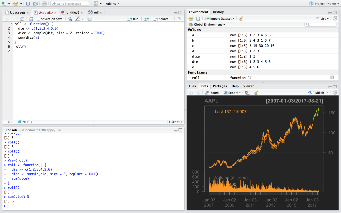The image size is (341, 213).
Task: Open the Source button's dropdown arrow
Action: pos(172,19)
